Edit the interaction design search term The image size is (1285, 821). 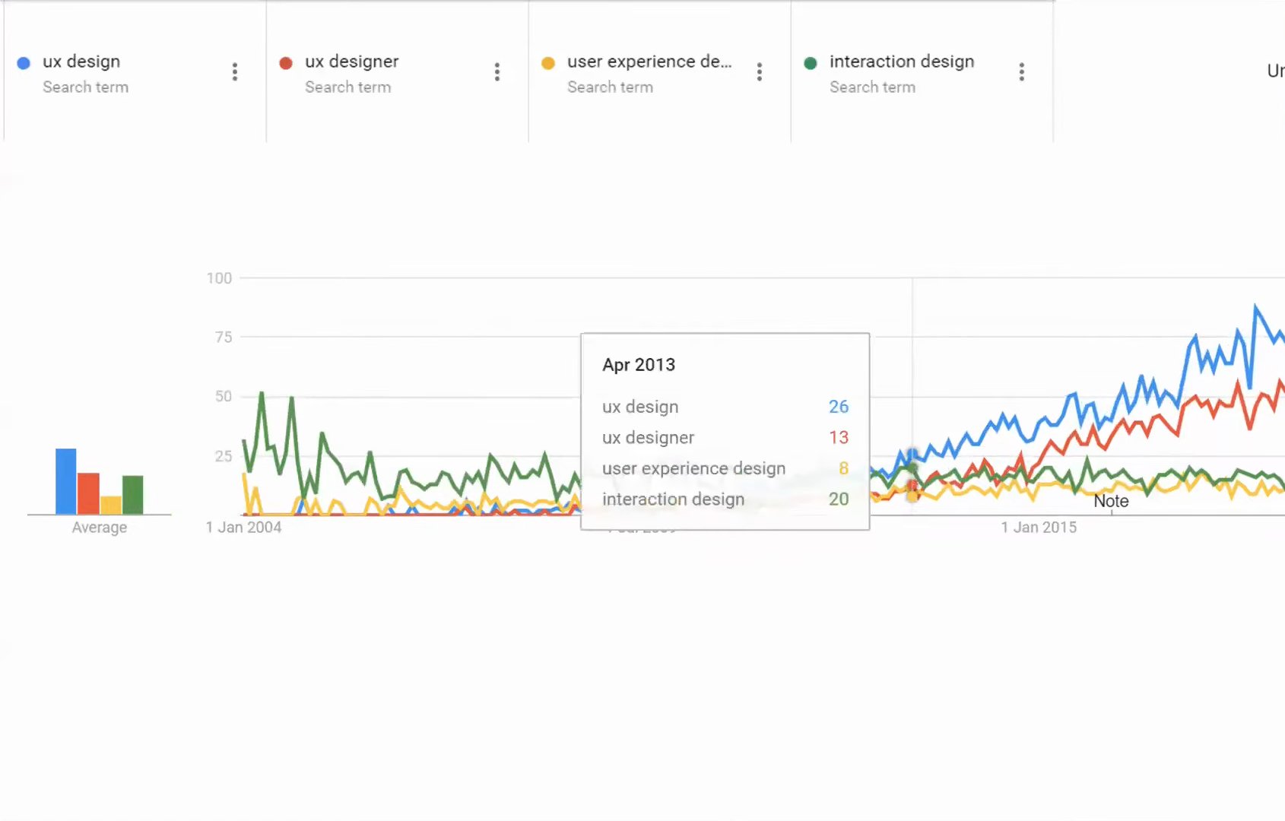coord(902,62)
